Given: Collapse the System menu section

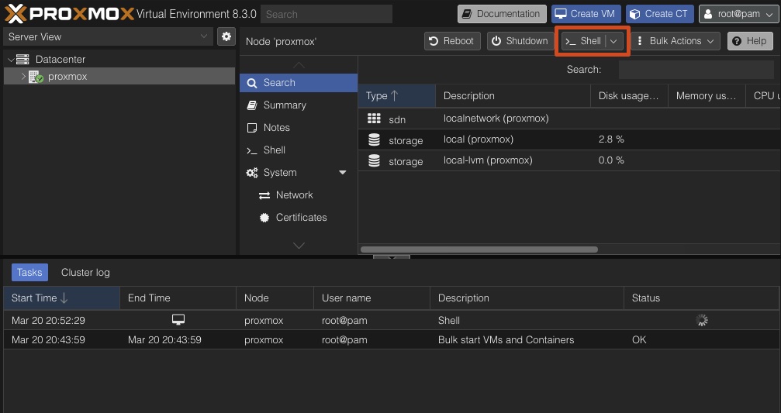Looking at the screenshot, I should [x=343, y=173].
